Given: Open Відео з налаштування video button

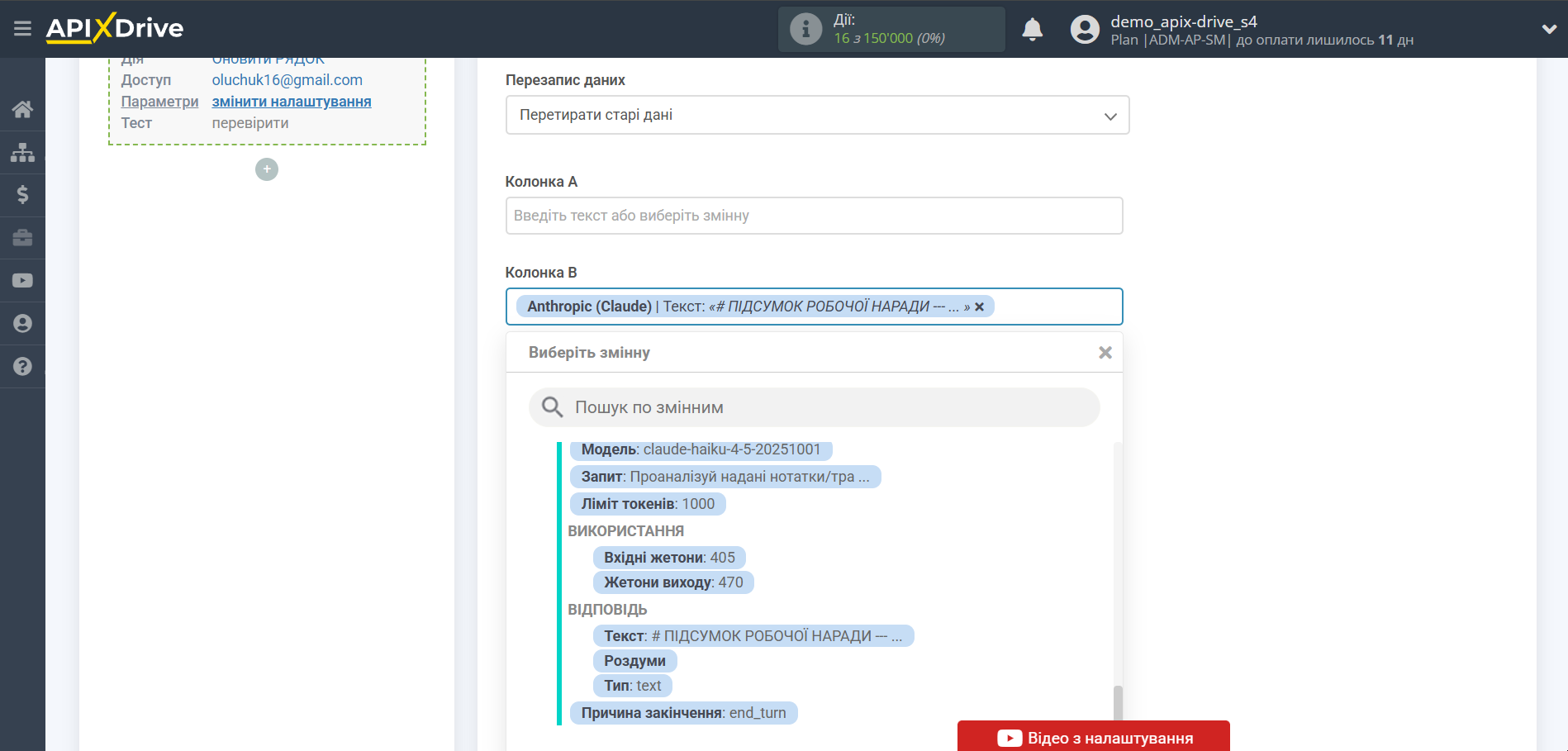Looking at the screenshot, I should (1093, 737).
